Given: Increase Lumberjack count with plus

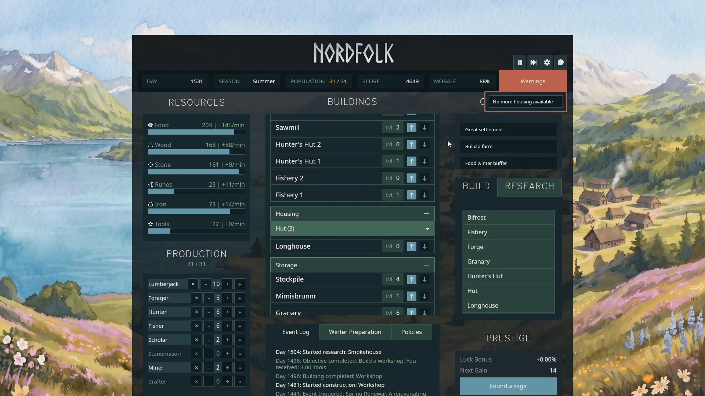Looking at the screenshot, I should click(x=227, y=284).
